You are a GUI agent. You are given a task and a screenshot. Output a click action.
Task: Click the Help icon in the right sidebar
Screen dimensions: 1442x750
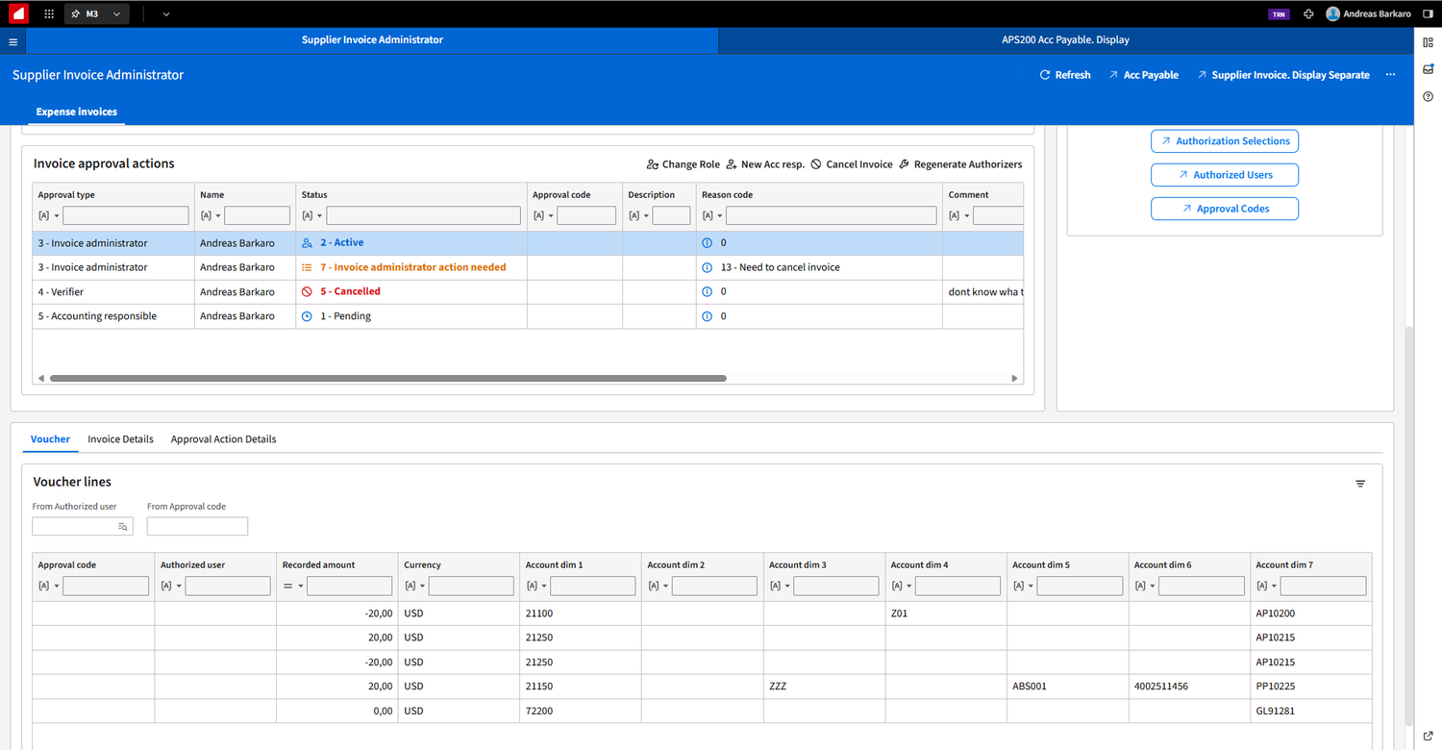point(1428,96)
